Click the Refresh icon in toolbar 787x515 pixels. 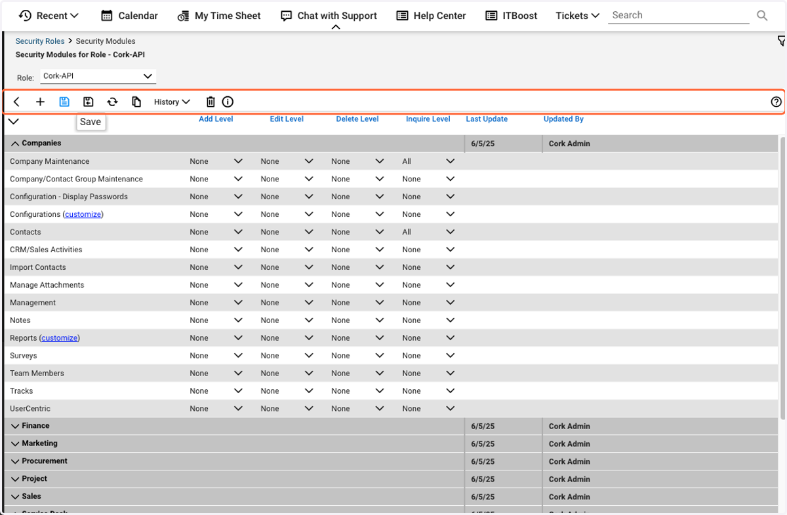tap(112, 102)
